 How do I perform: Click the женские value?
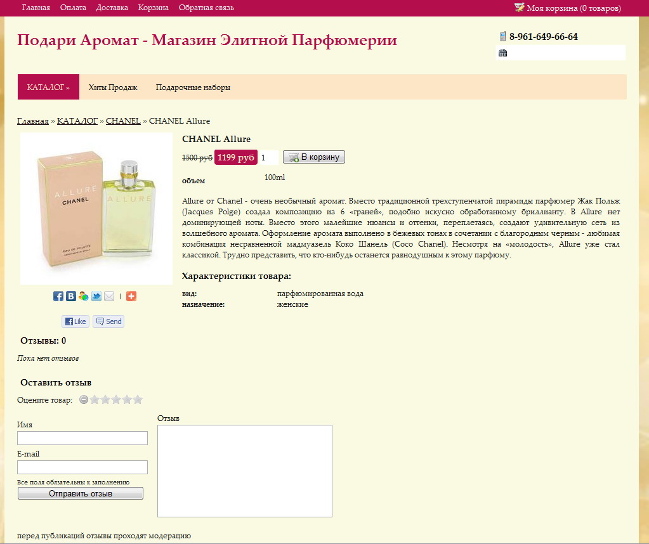click(292, 304)
